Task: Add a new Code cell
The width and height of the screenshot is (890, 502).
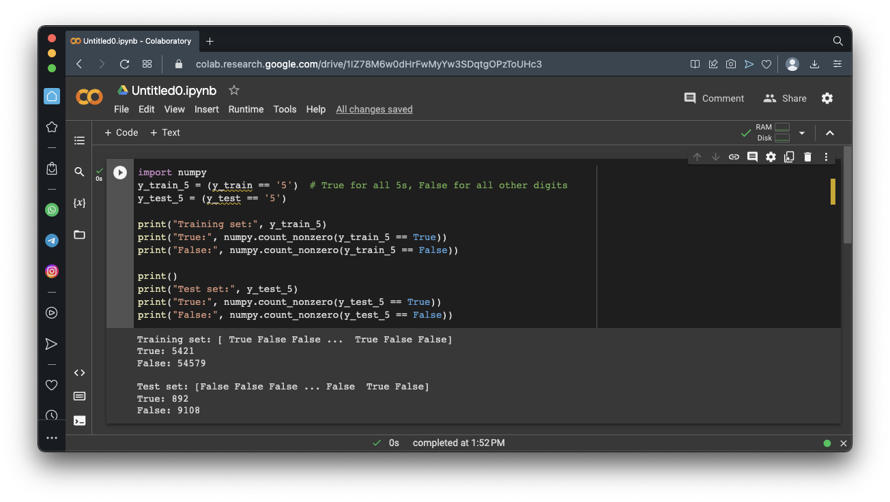Action: point(121,132)
